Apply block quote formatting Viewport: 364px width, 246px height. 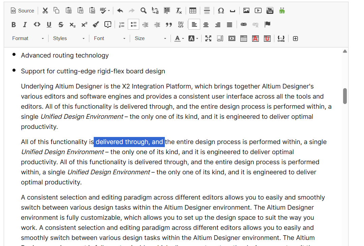(x=169, y=25)
